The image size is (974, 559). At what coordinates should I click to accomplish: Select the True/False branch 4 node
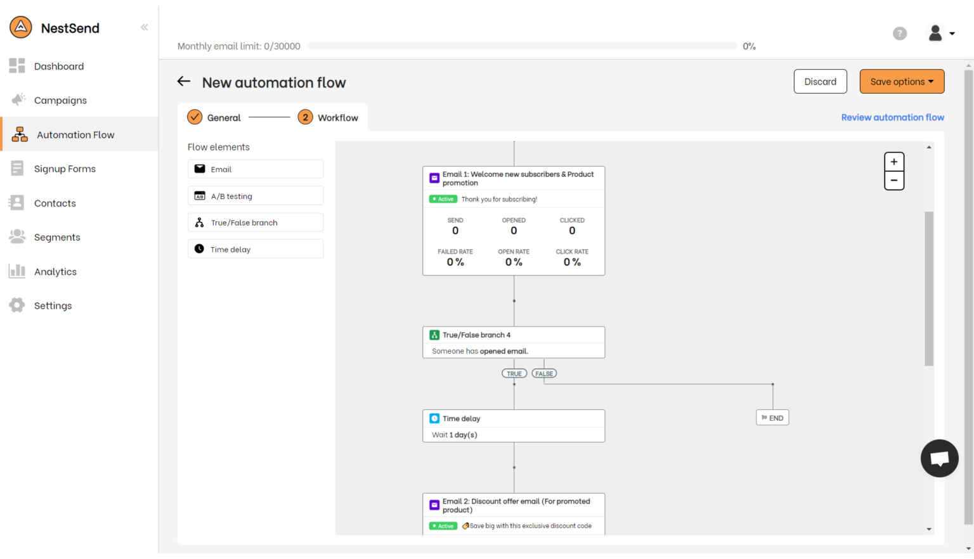point(513,342)
